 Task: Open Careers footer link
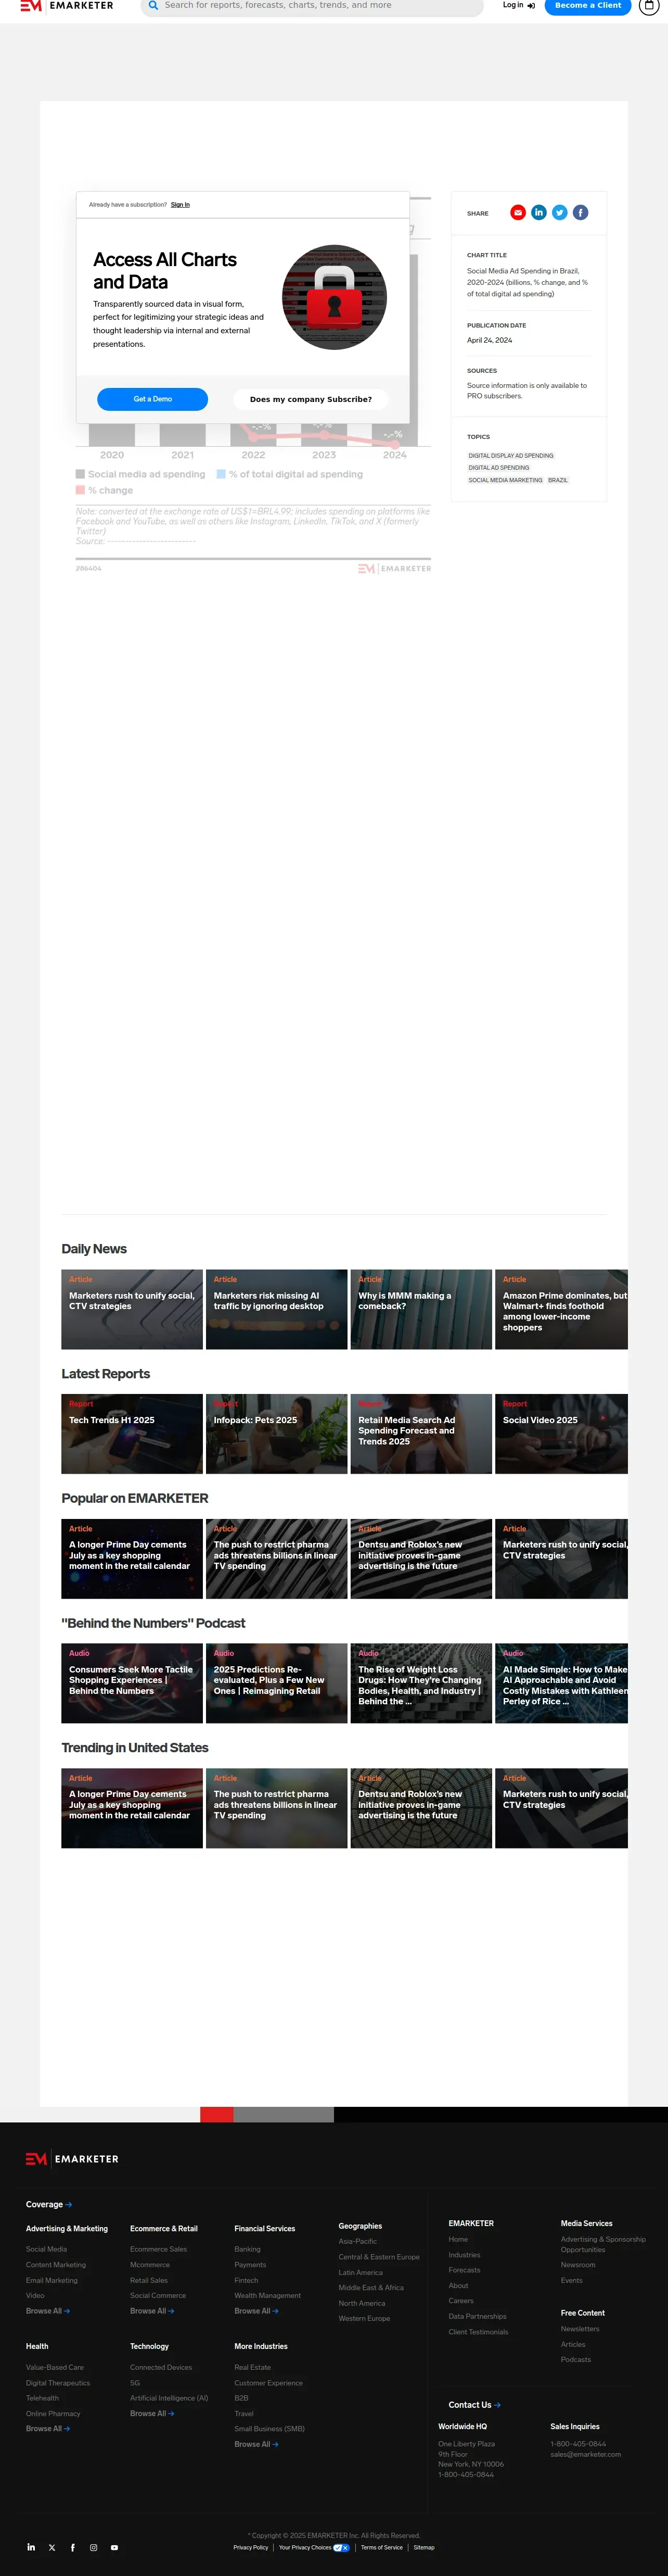(461, 2301)
